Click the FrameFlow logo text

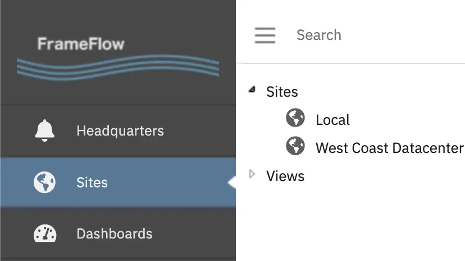(81, 44)
